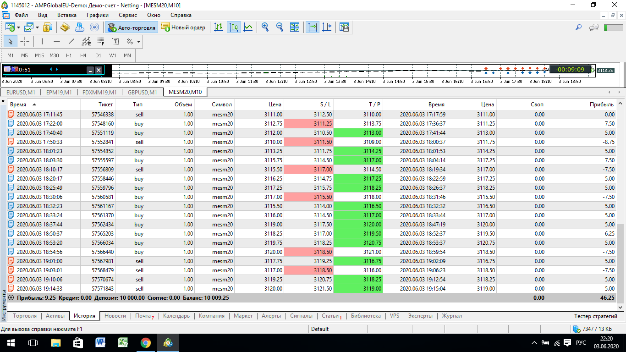Image resolution: width=626 pixels, height=352 pixels.
Task: Zoom out on the chart
Action: pyautogui.click(x=280, y=27)
